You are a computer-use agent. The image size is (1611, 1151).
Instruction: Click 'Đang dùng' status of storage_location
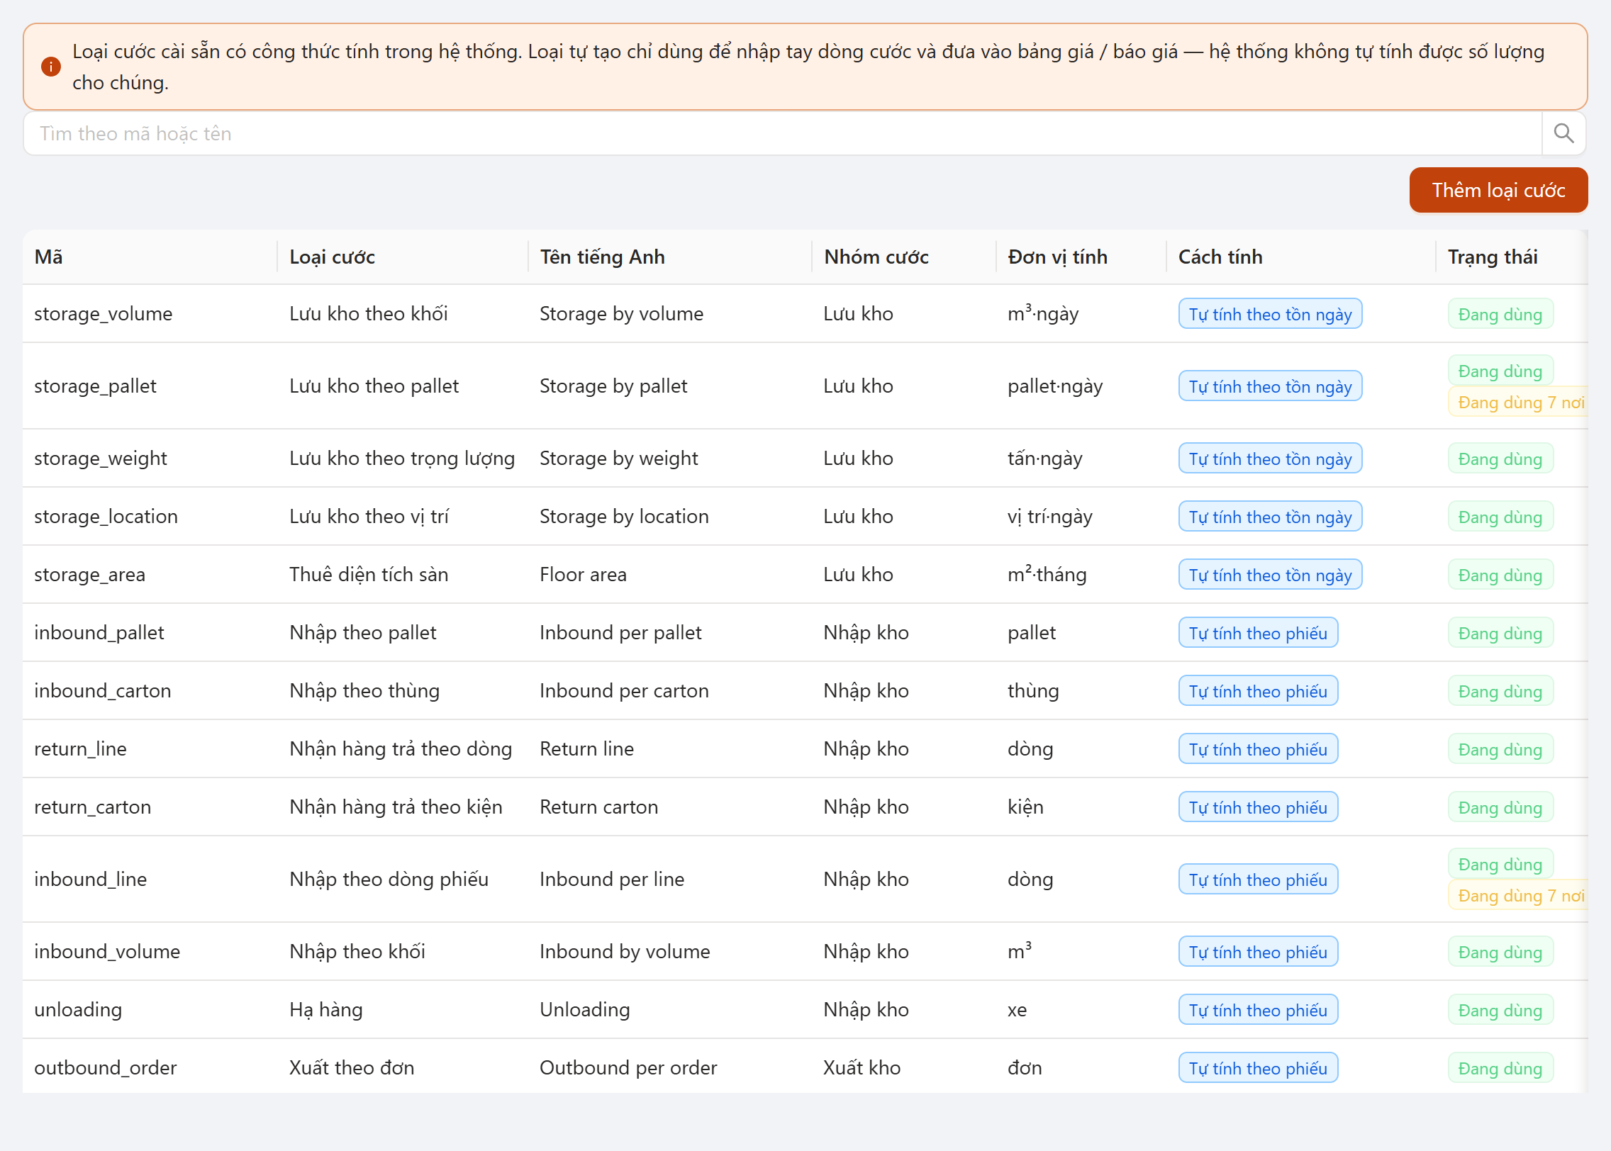point(1500,517)
